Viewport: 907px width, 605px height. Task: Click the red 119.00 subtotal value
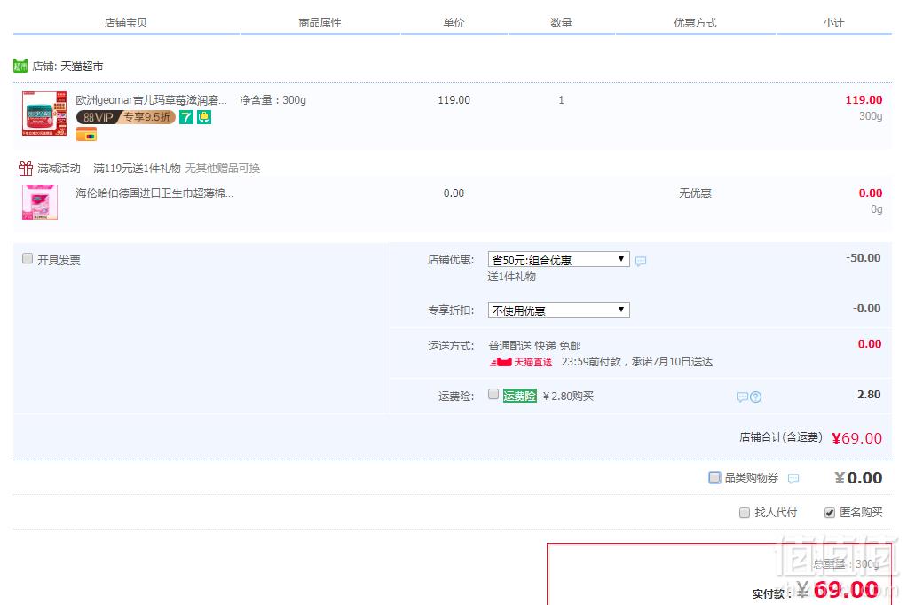[864, 100]
